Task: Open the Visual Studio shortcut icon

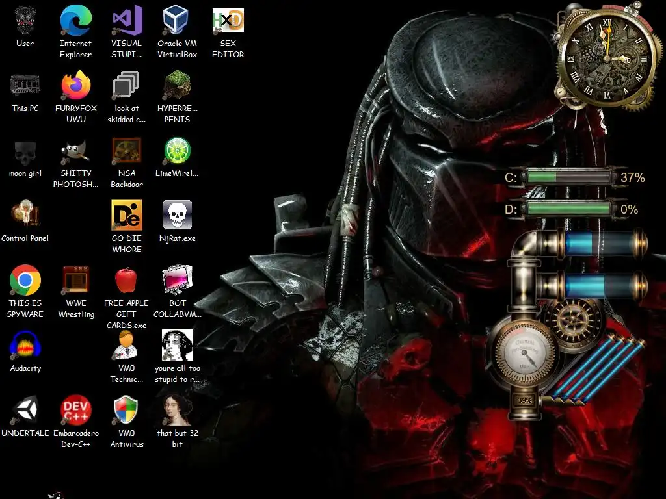Action: coord(127,20)
